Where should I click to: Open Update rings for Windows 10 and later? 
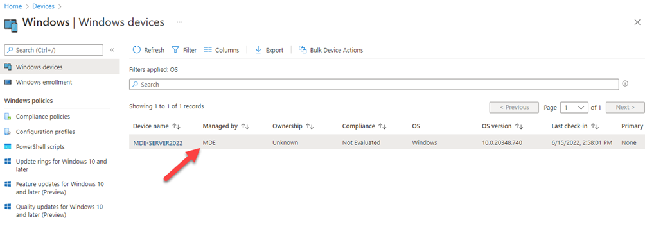coord(61,166)
